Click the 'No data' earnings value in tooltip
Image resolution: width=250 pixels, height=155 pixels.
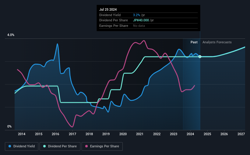coord(139,26)
